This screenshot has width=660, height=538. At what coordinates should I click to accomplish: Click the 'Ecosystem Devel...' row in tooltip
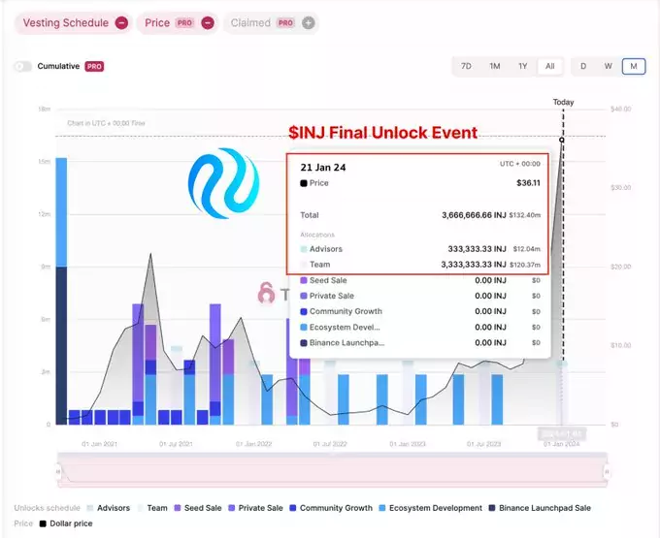(x=420, y=327)
